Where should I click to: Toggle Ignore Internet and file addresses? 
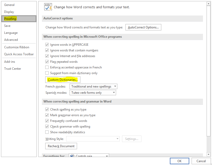[47, 56]
